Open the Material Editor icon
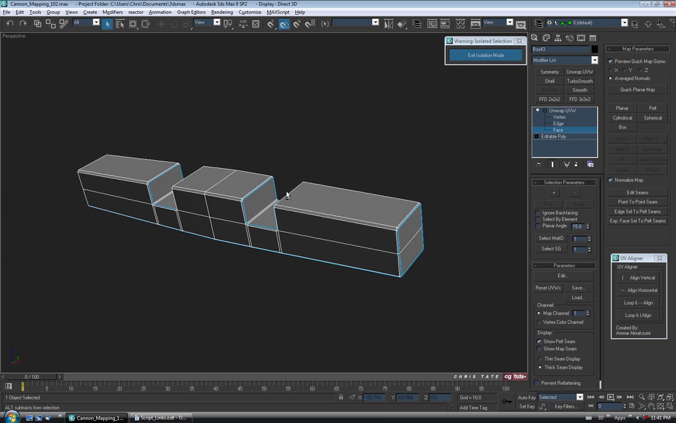The image size is (676, 423). click(x=460, y=23)
